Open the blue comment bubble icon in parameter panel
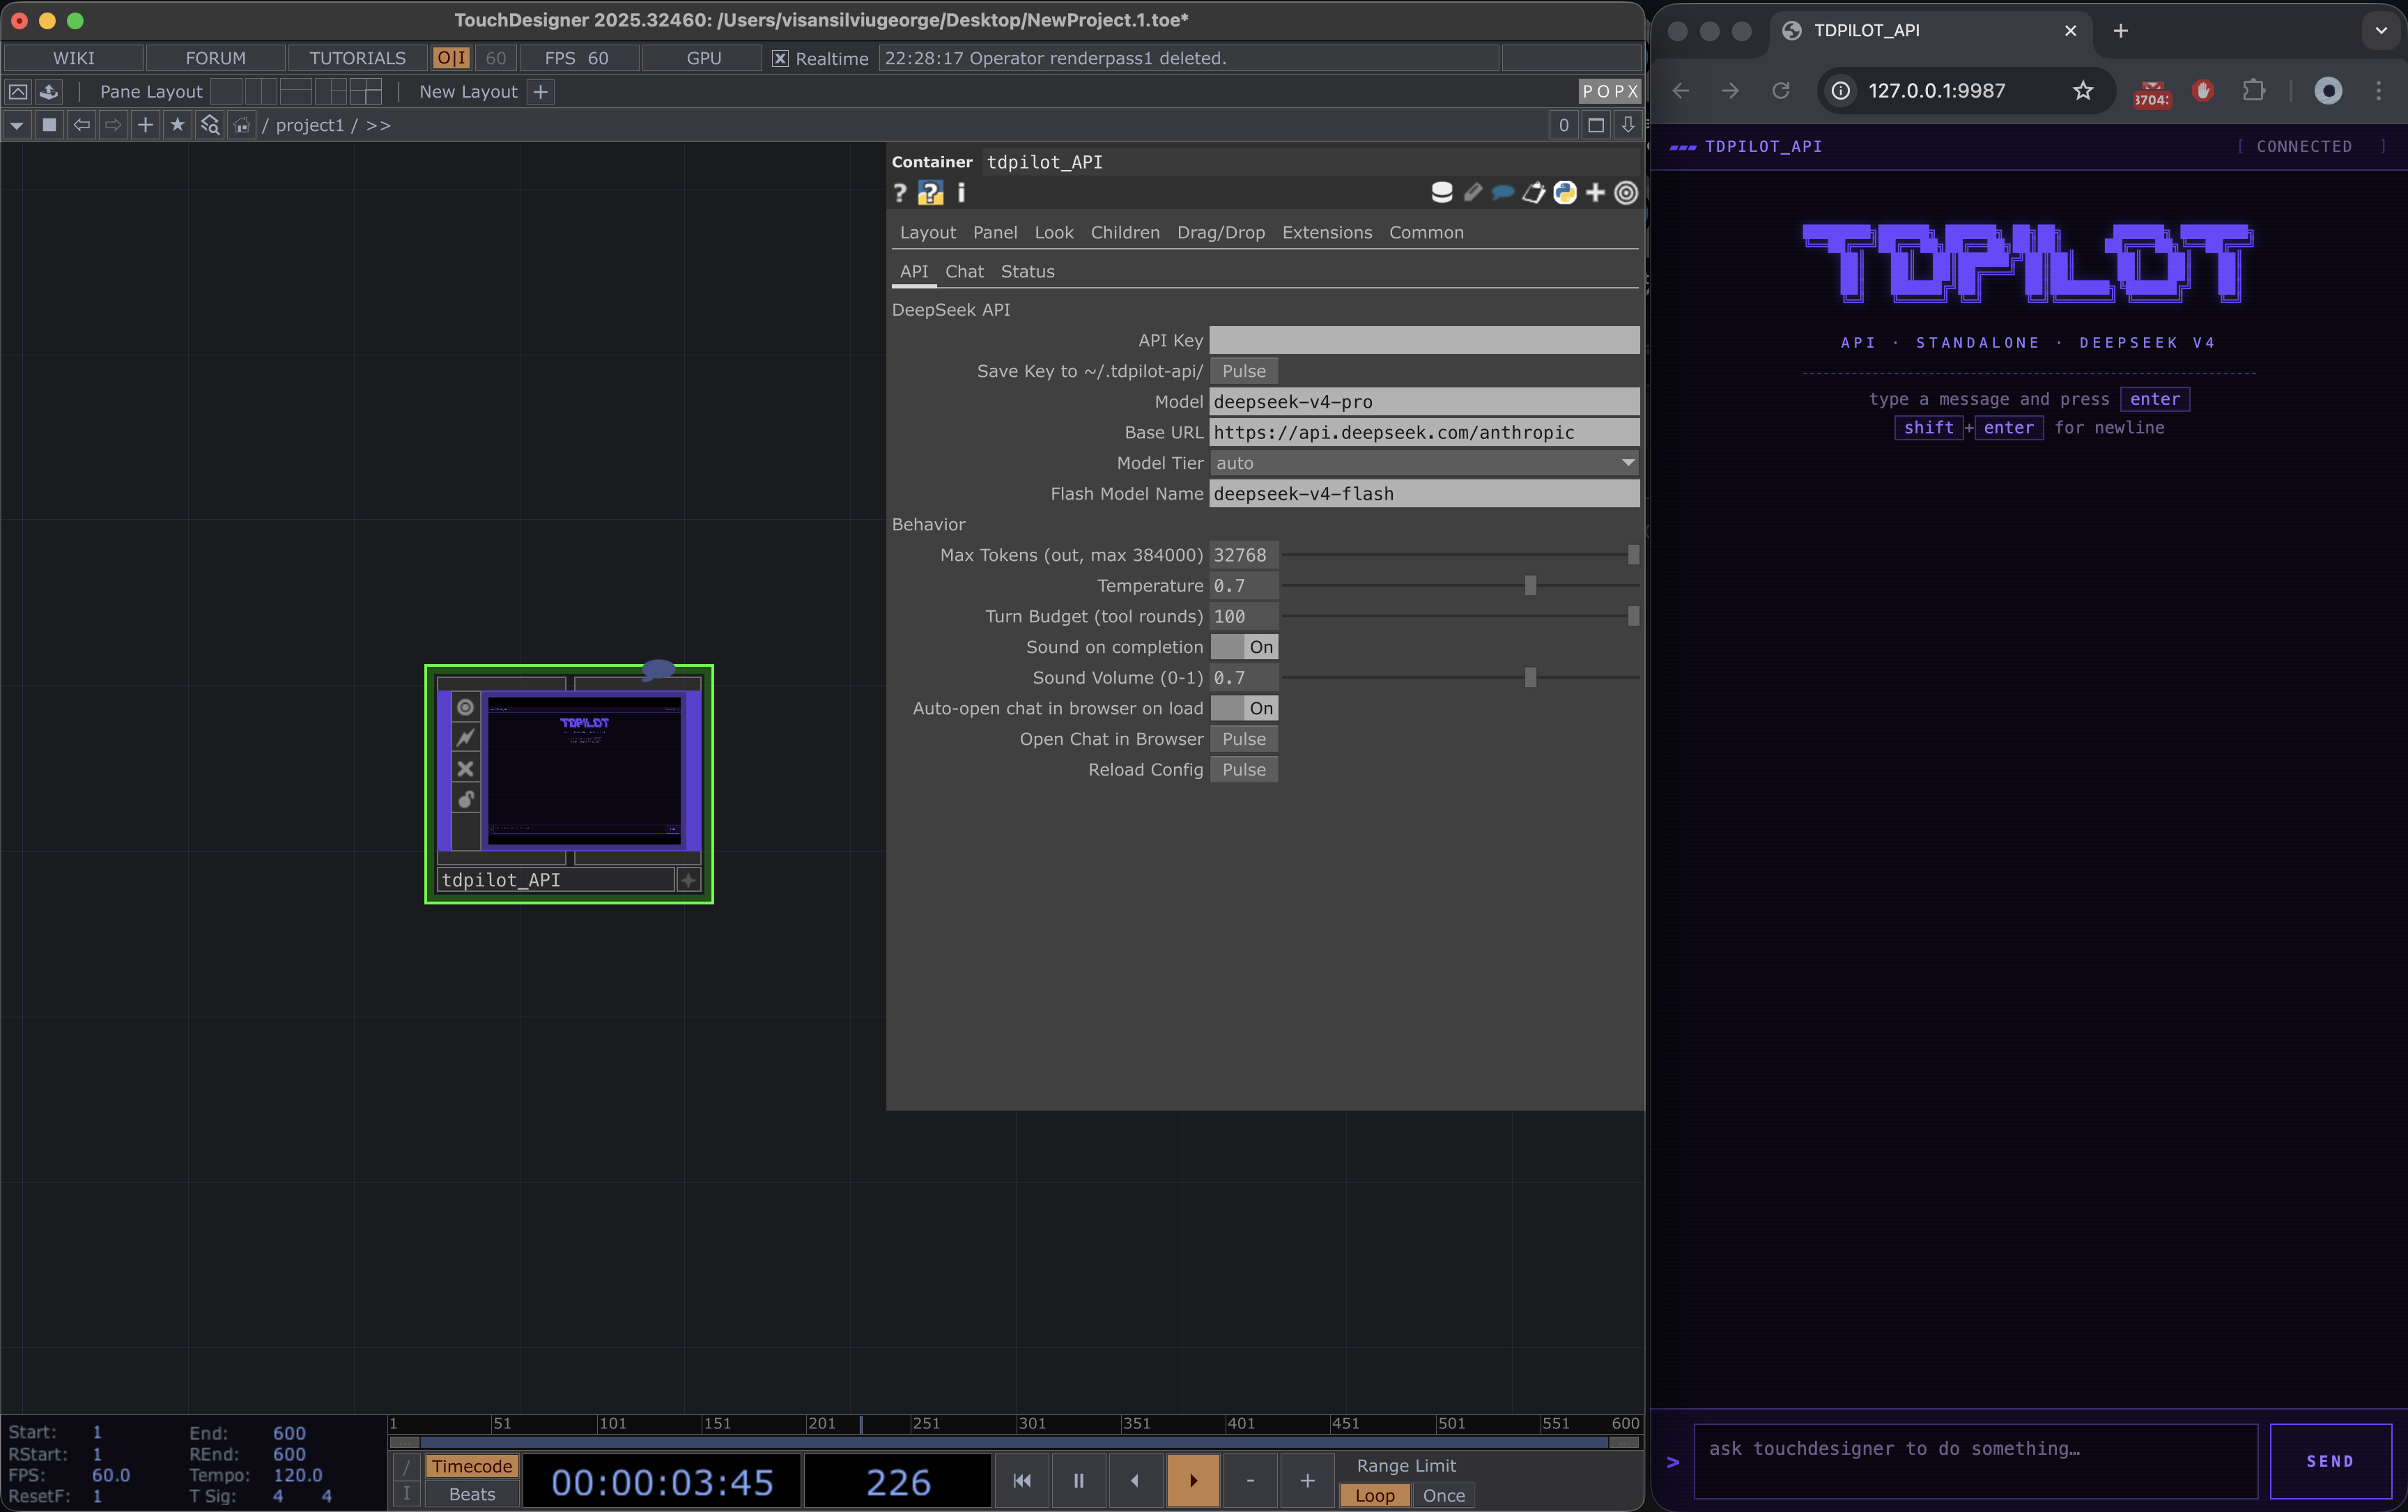2408x1512 pixels. (x=1503, y=193)
